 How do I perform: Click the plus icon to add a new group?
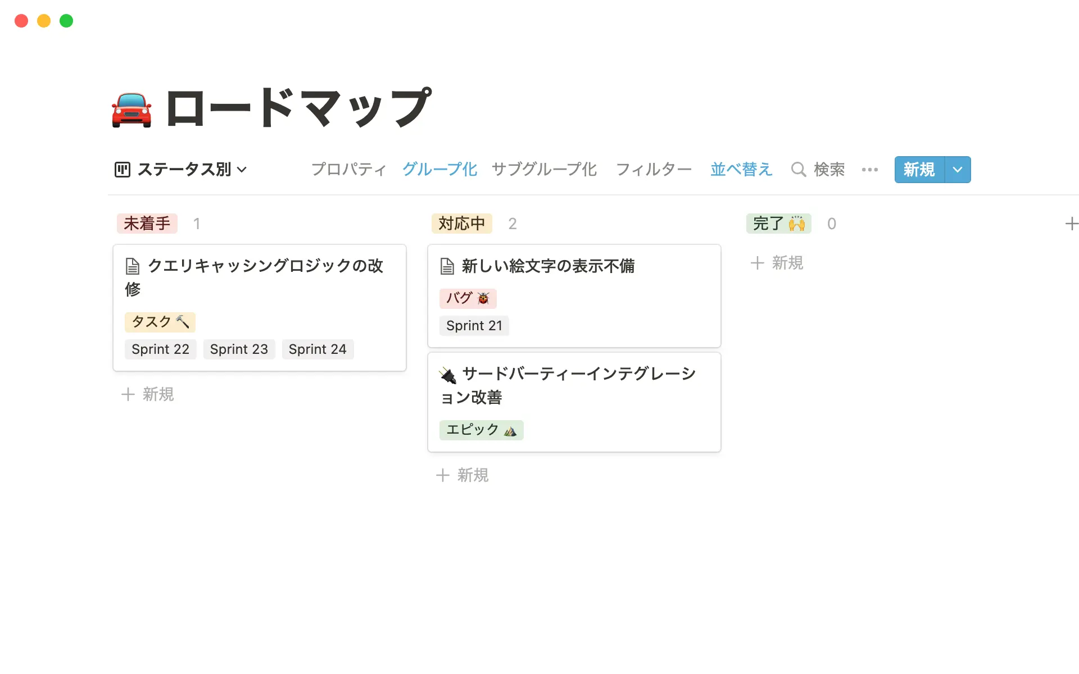[1072, 224]
